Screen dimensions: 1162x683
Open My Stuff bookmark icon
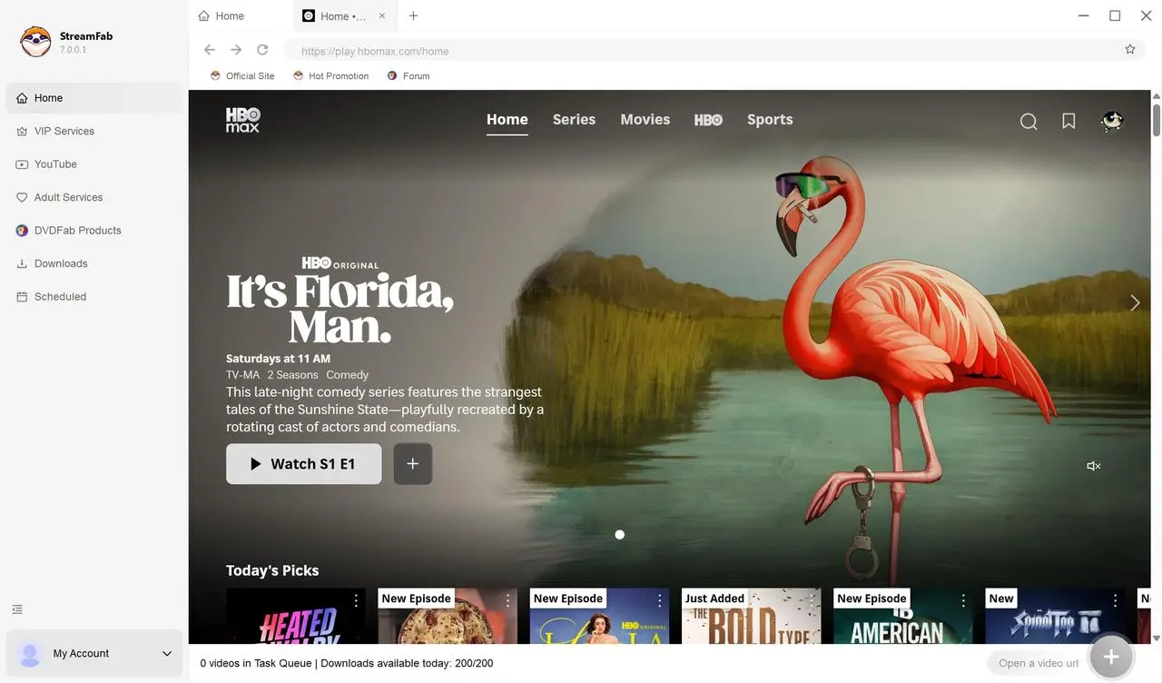tap(1068, 122)
